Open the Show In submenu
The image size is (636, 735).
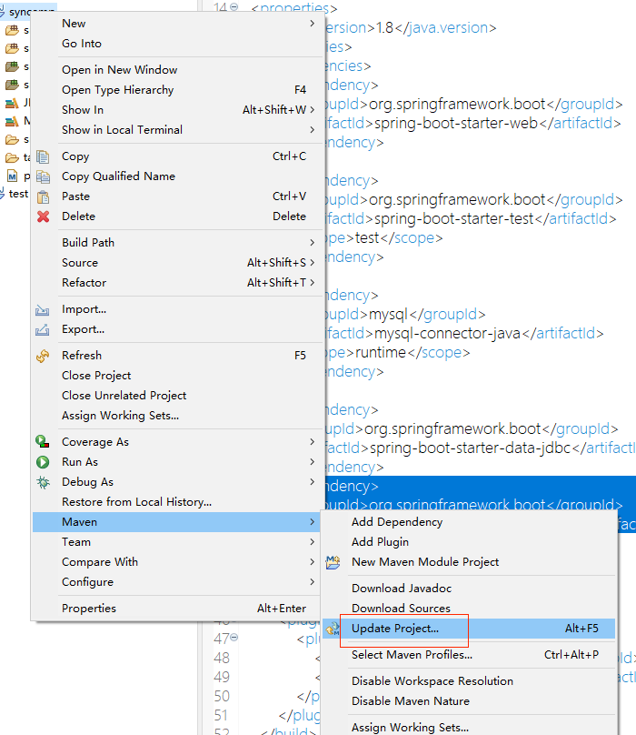point(176,110)
